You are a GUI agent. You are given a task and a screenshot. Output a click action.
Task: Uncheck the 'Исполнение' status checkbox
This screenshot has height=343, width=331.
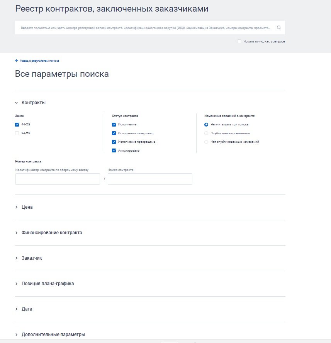(114, 124)
